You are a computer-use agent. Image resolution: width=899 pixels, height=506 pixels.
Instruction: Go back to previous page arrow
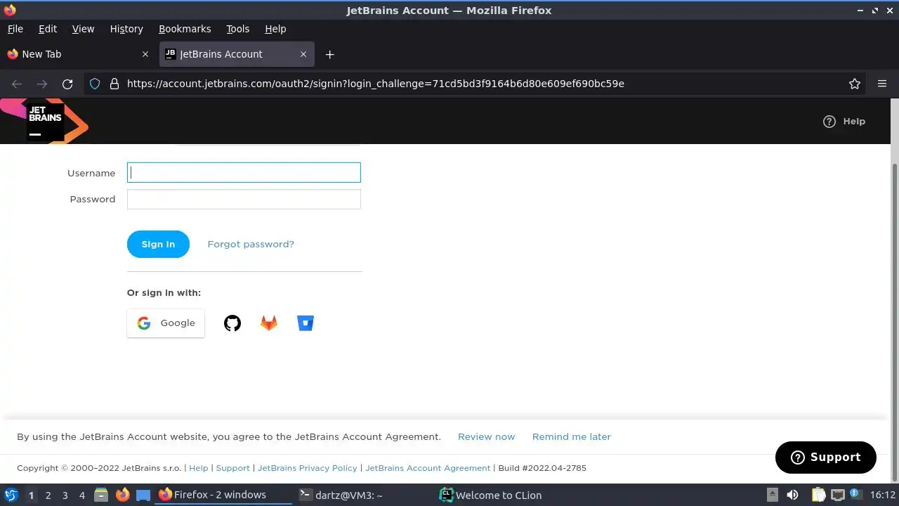[x=17, y=84]
